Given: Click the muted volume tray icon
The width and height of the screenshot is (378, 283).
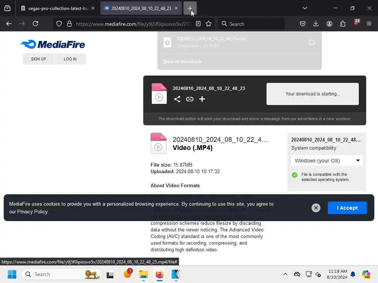Looking at the screenshot, I should click(x=318, y=274).
